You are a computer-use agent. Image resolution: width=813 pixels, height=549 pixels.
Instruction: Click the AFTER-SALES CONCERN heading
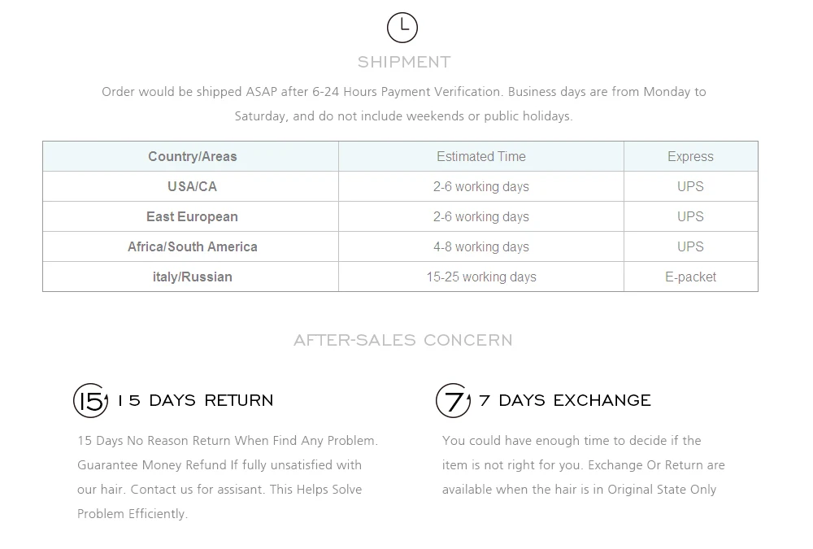click(403, 341)
